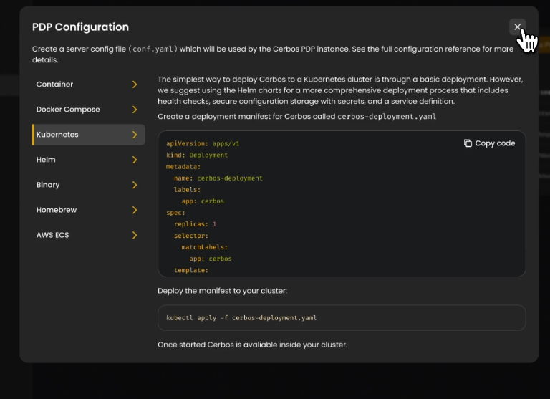The height and width of the screenshot is (399, 550).
Task: Click the chevron beside Binary
Action: tap(135, 185)
